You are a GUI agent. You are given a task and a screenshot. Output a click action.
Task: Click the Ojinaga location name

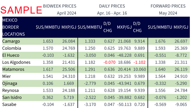pos(10,84)
